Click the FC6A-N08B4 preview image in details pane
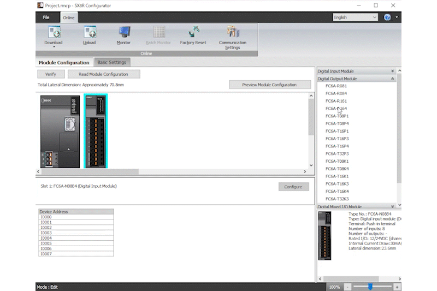Image resolution: width=437 pixels, height=291 pixels. tap(324, 236)
